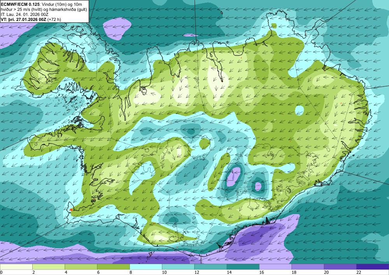Screen dimensions: 389x275
Task: Select the light teal 10–12 m/s swatch
Action: (178, 267)
